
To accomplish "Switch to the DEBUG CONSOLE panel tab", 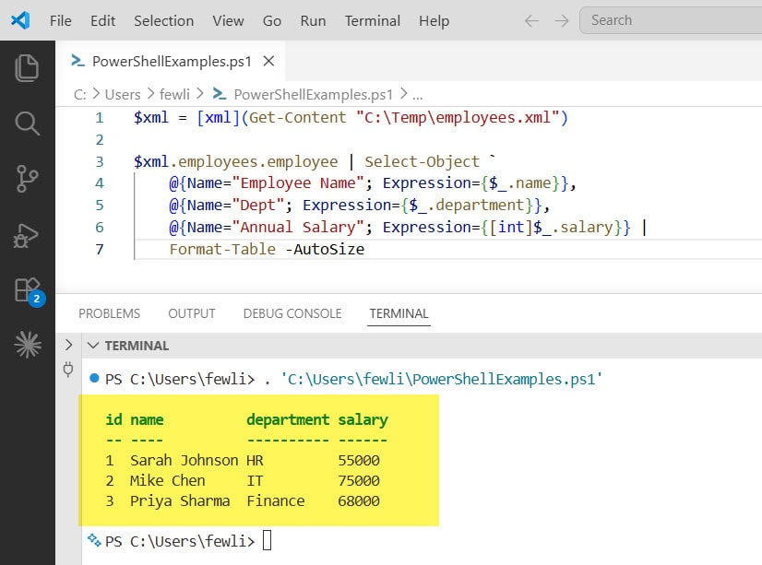I will point(292,313).
